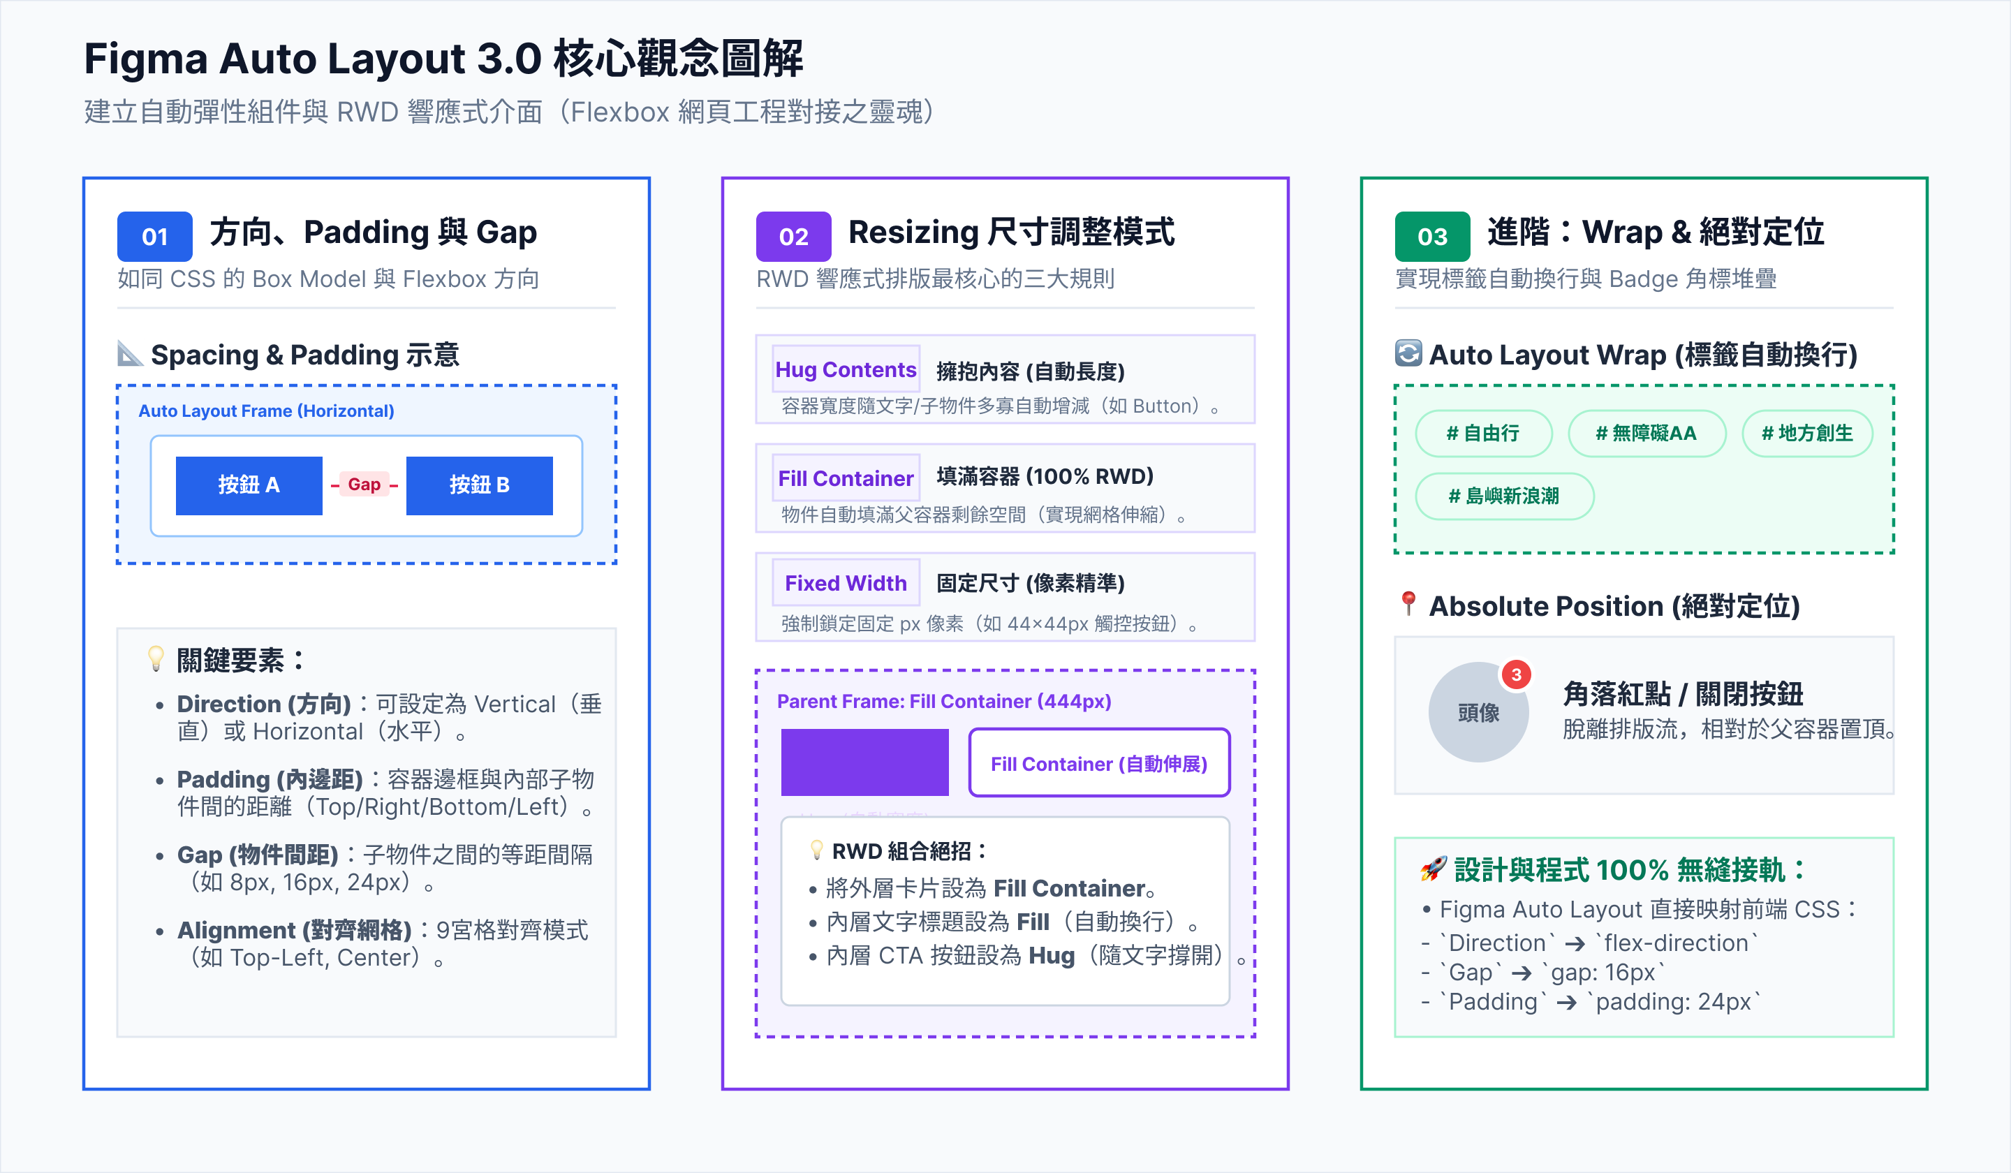Click the Direction (方向) bullet term
This screenshot has height=1173, width=2011.
click(x=264, y=704)
